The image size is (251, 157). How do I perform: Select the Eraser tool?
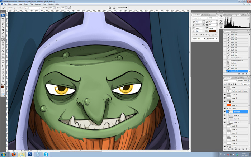click(3, 48)
